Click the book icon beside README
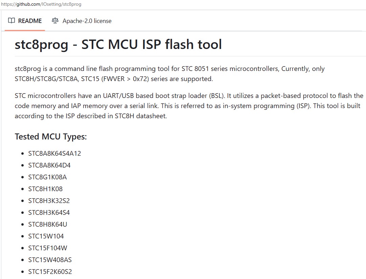Screen dimensions: 366x279 [12, 21]
